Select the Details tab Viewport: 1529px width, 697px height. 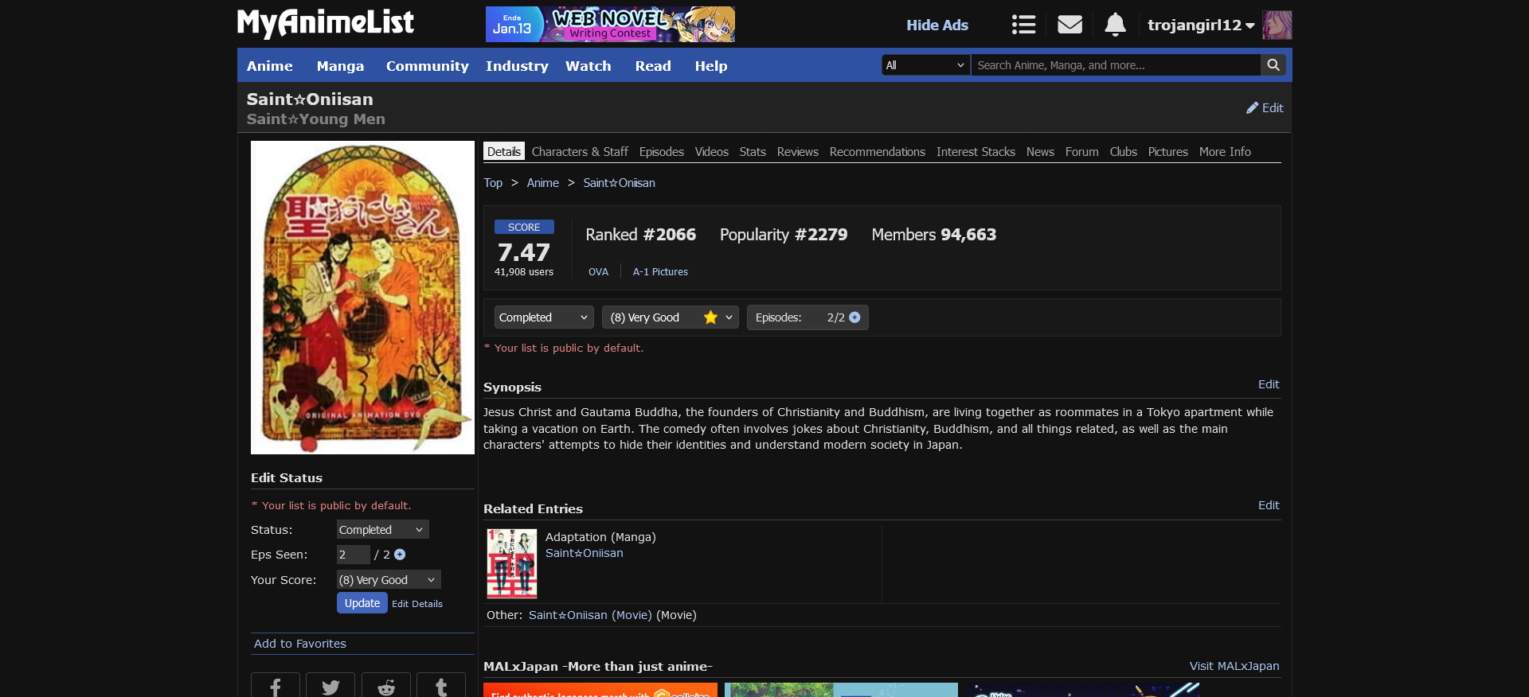(x=504, y=152)
